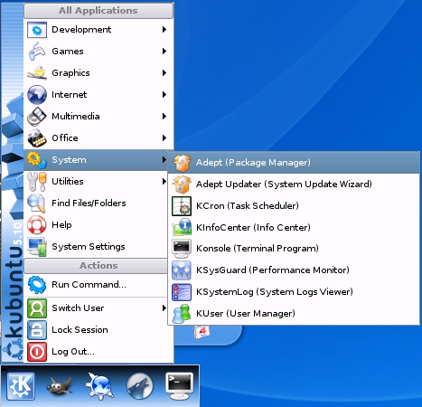Expand the Utilities submenu arrow
This screenshot has height=407, width=422.
click(164, 181)
